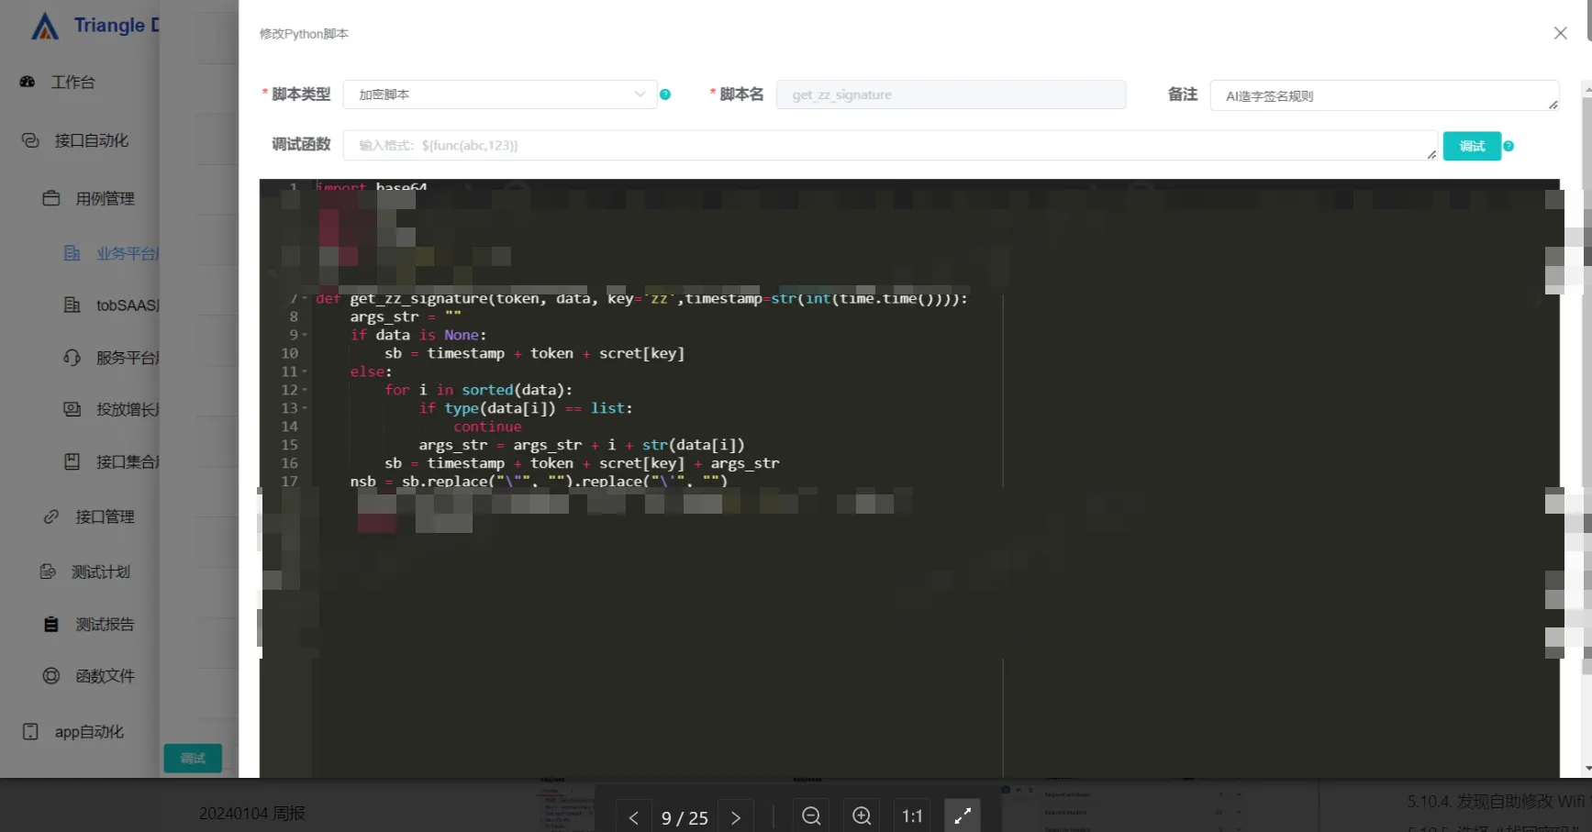
Task: Zoom out using the minus magnifier icon
Action: pos(811,815)
